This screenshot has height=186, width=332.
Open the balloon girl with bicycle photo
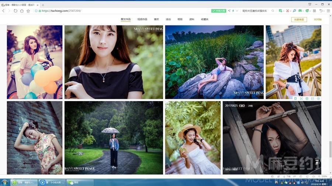coord(35,62)
